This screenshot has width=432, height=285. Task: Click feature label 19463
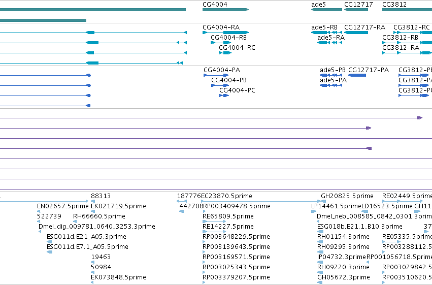pos(101,257)
